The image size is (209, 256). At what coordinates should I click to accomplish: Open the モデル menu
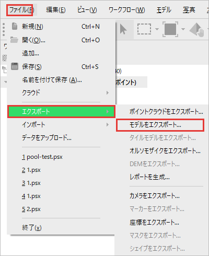(x=164, y=10)
